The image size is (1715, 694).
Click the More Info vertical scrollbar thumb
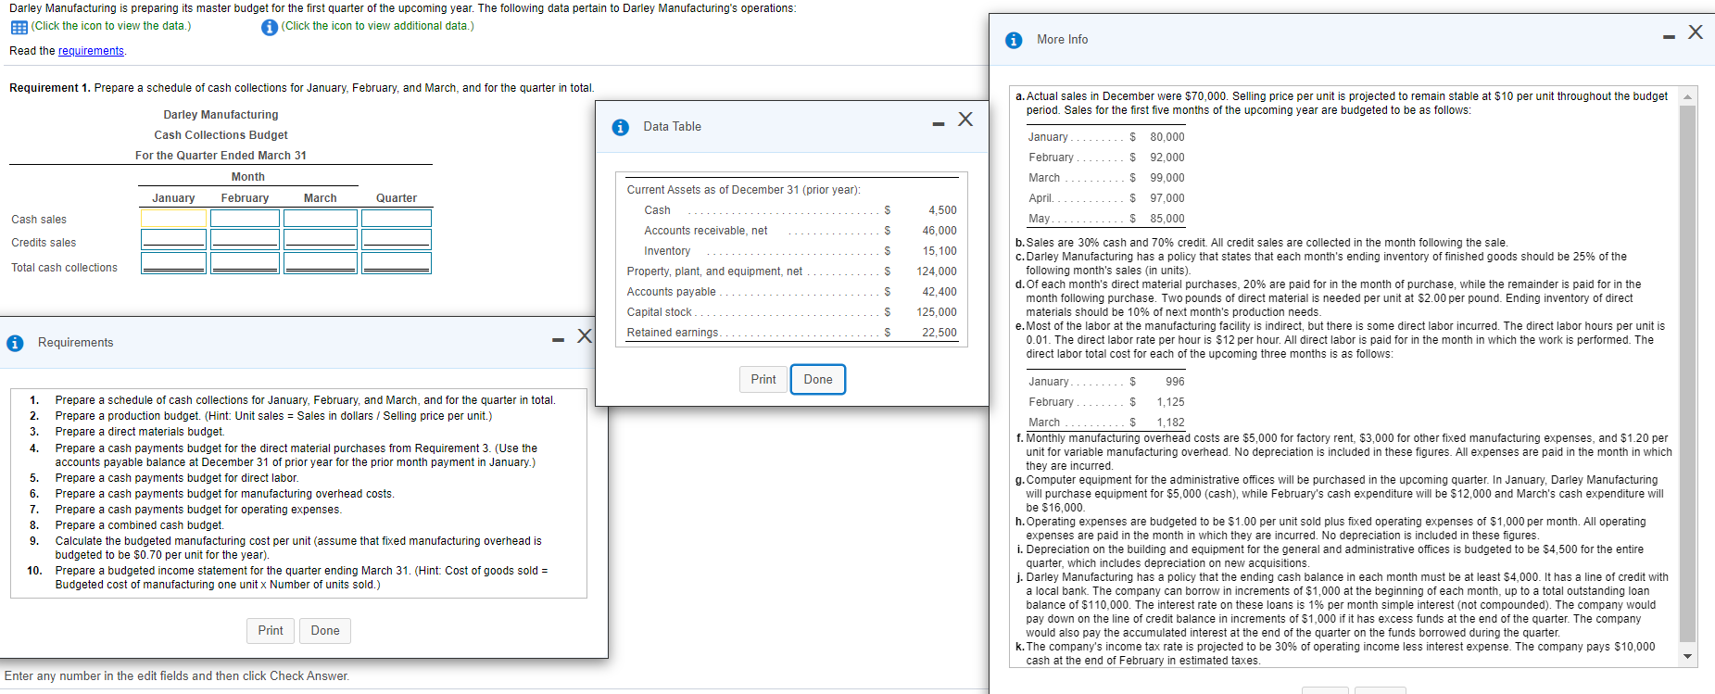click(x=1687, y=373)
